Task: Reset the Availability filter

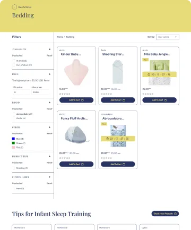Action: tap(49, 56)
